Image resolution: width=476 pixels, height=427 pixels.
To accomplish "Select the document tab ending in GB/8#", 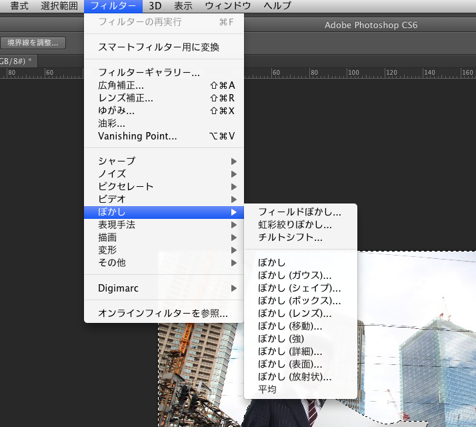I will (17, 61).
